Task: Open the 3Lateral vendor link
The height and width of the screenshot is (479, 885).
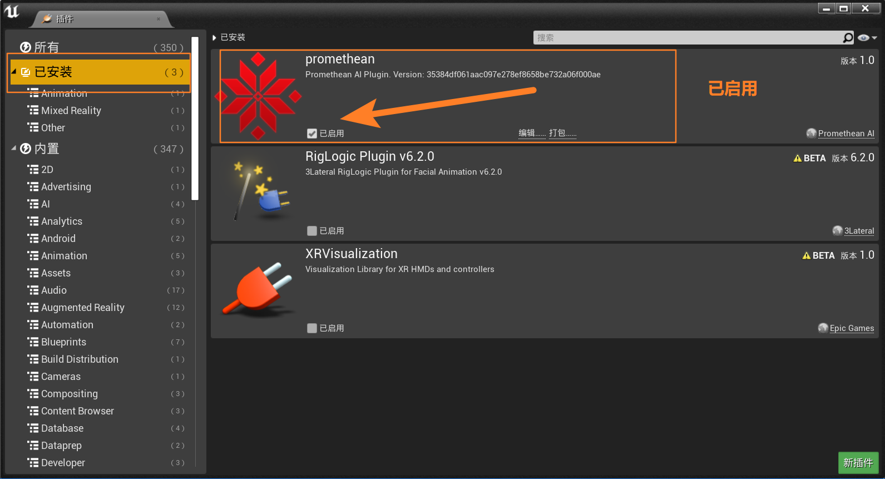Action: [859, 231]
